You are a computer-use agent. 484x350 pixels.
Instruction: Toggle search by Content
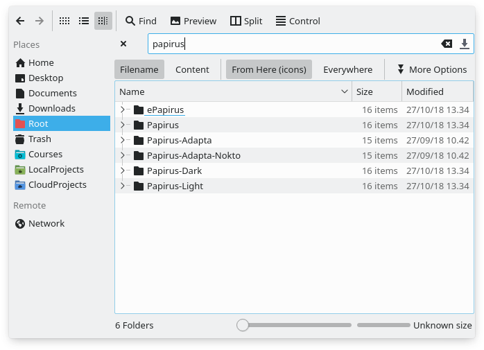tap(192, 69)
